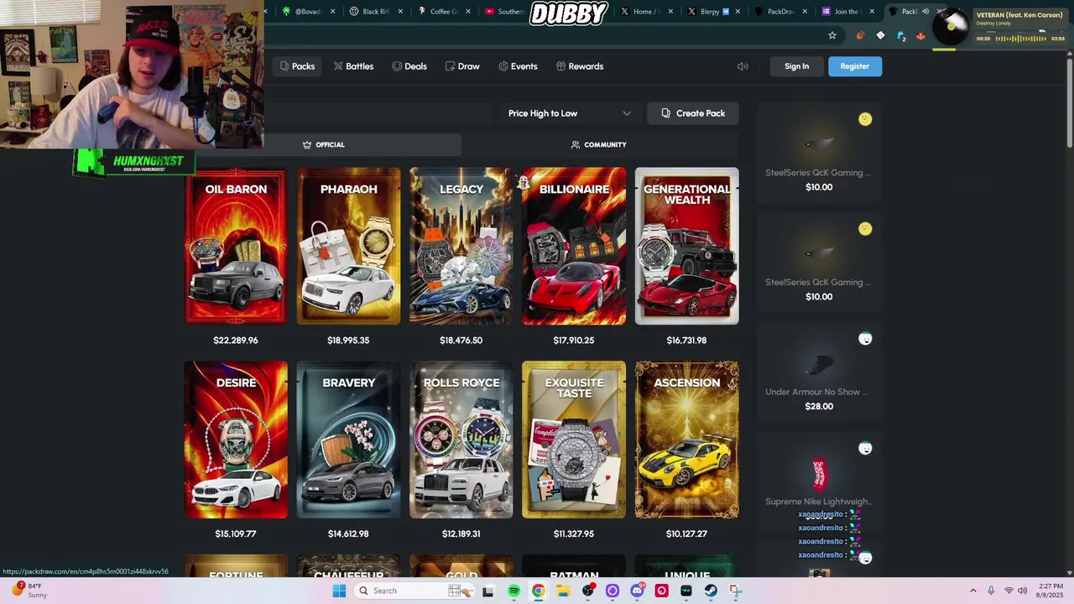Switch to the X Home browser tab
The image size is (1074, 604).
[648, 12]
